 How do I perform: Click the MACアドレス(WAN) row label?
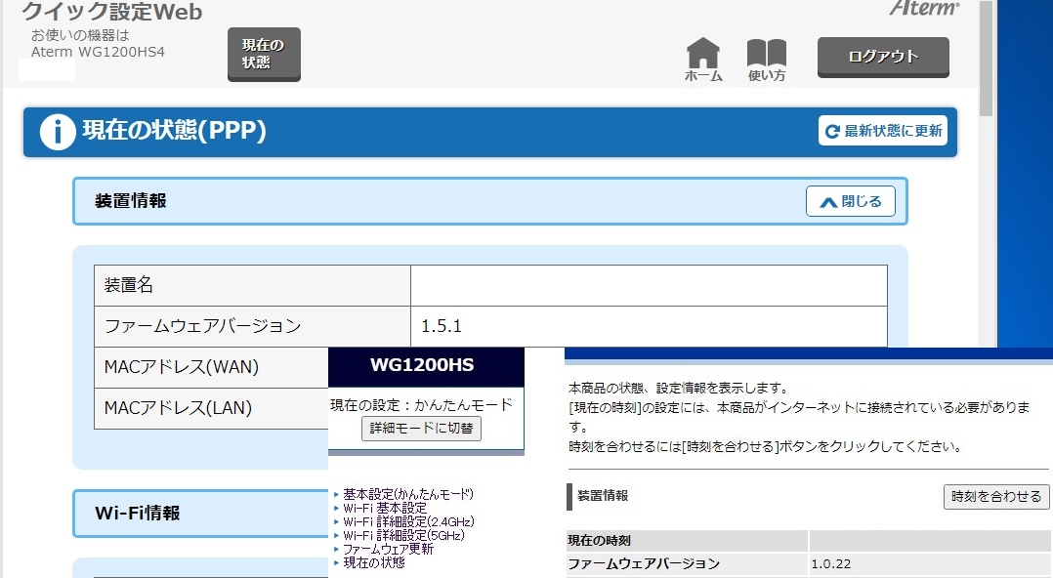(182, 367)
